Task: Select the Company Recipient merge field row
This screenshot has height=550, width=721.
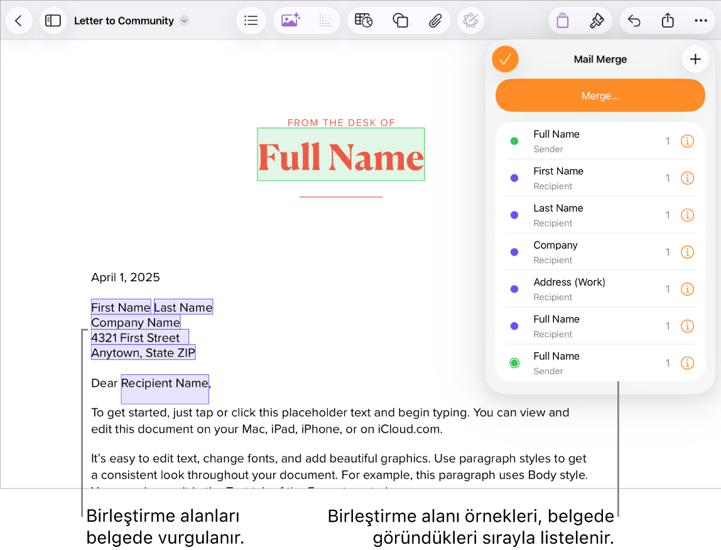Action: (600, 252)
